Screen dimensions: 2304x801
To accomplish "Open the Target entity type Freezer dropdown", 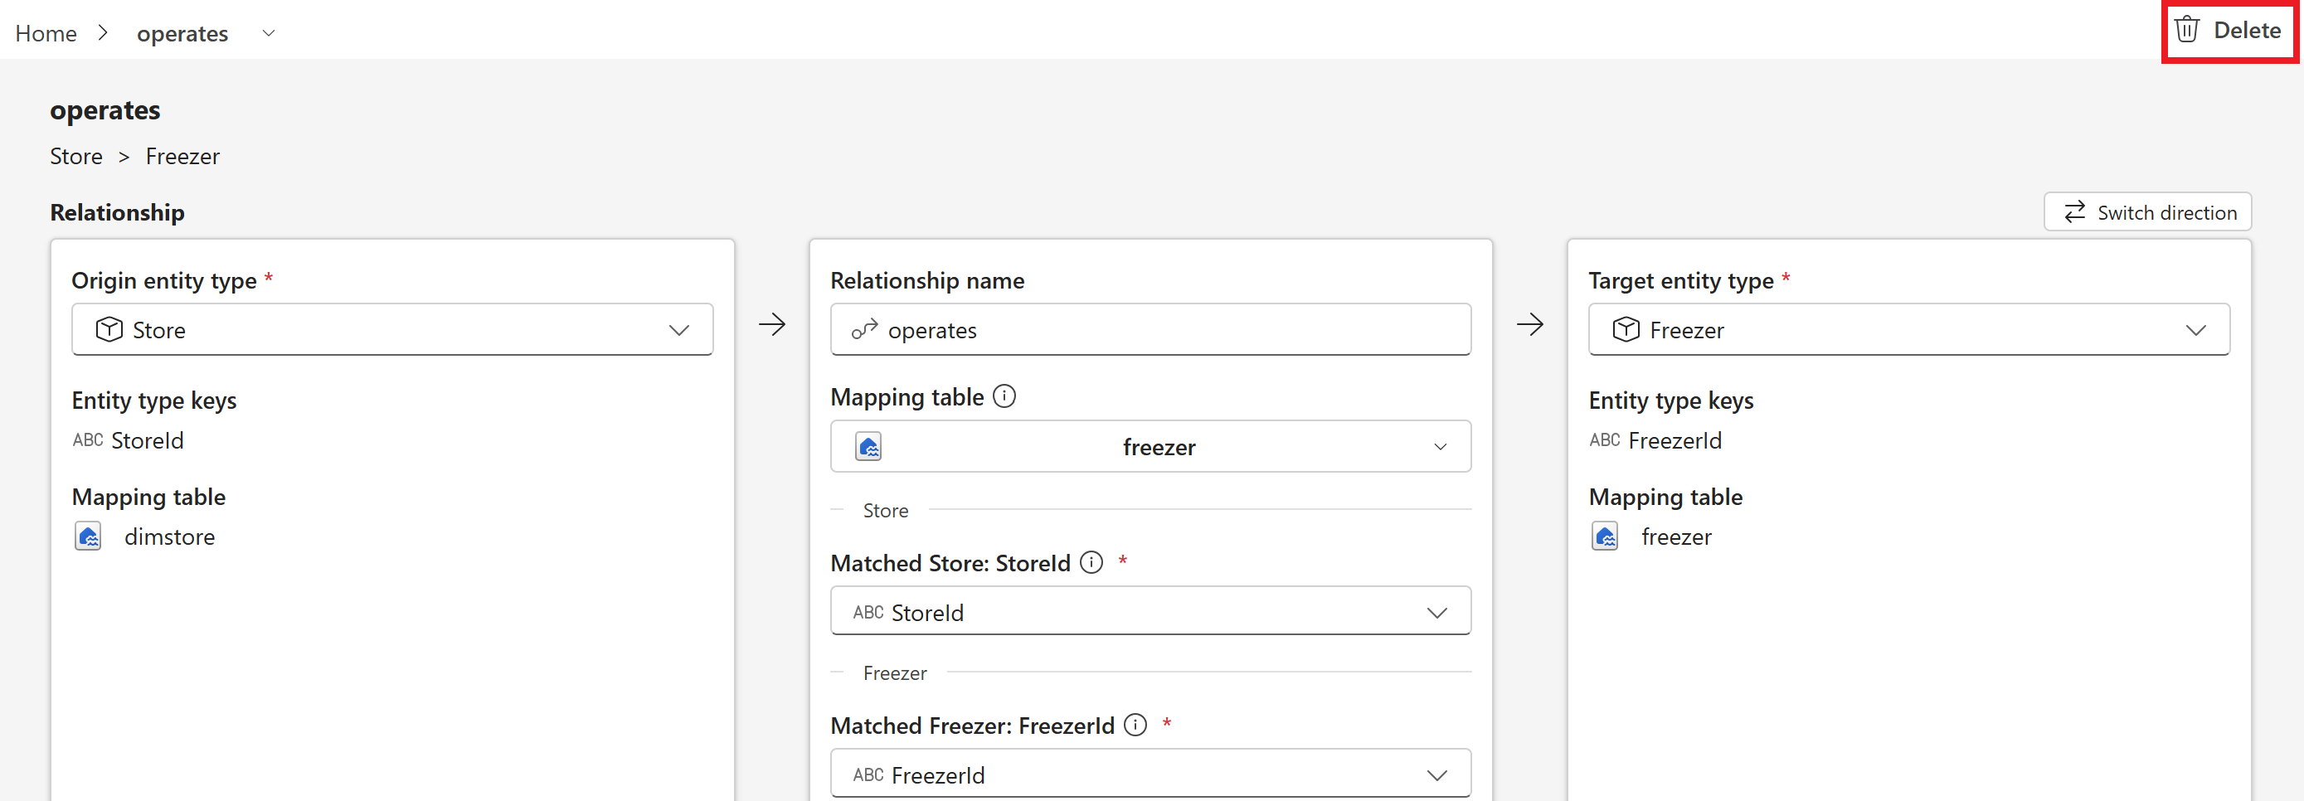I will point(1908,330).
